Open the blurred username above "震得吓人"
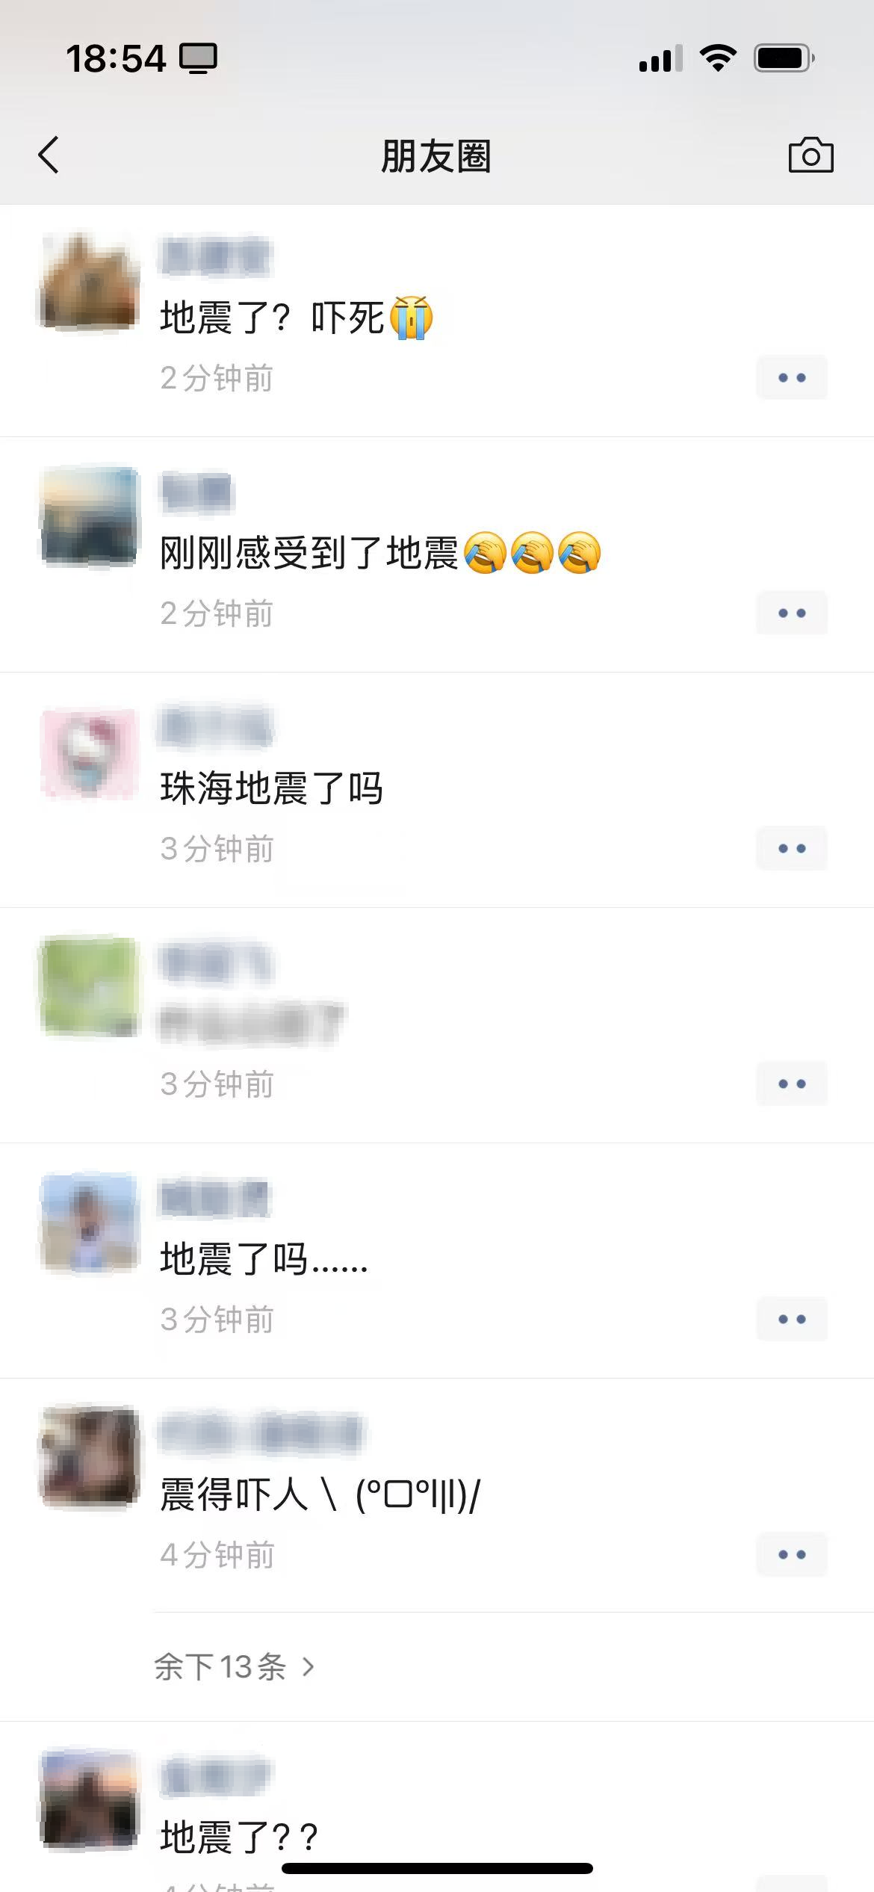Screen dimensions: 874x1892 (261, 1432)
